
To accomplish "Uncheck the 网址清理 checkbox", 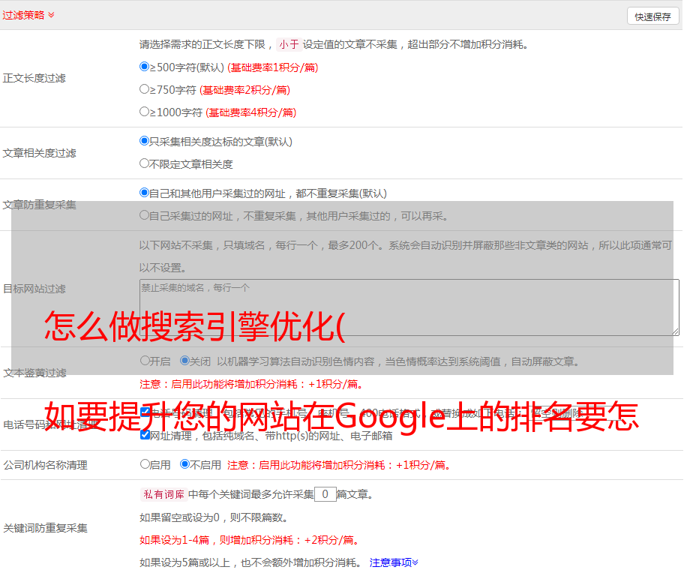I will (145, 435).
